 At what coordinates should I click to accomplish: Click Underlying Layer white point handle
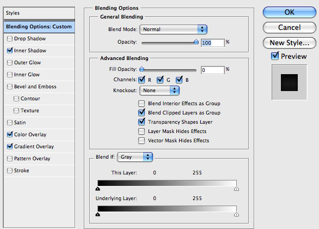236,214
